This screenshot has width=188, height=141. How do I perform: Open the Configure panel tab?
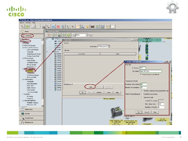point(31,36)
